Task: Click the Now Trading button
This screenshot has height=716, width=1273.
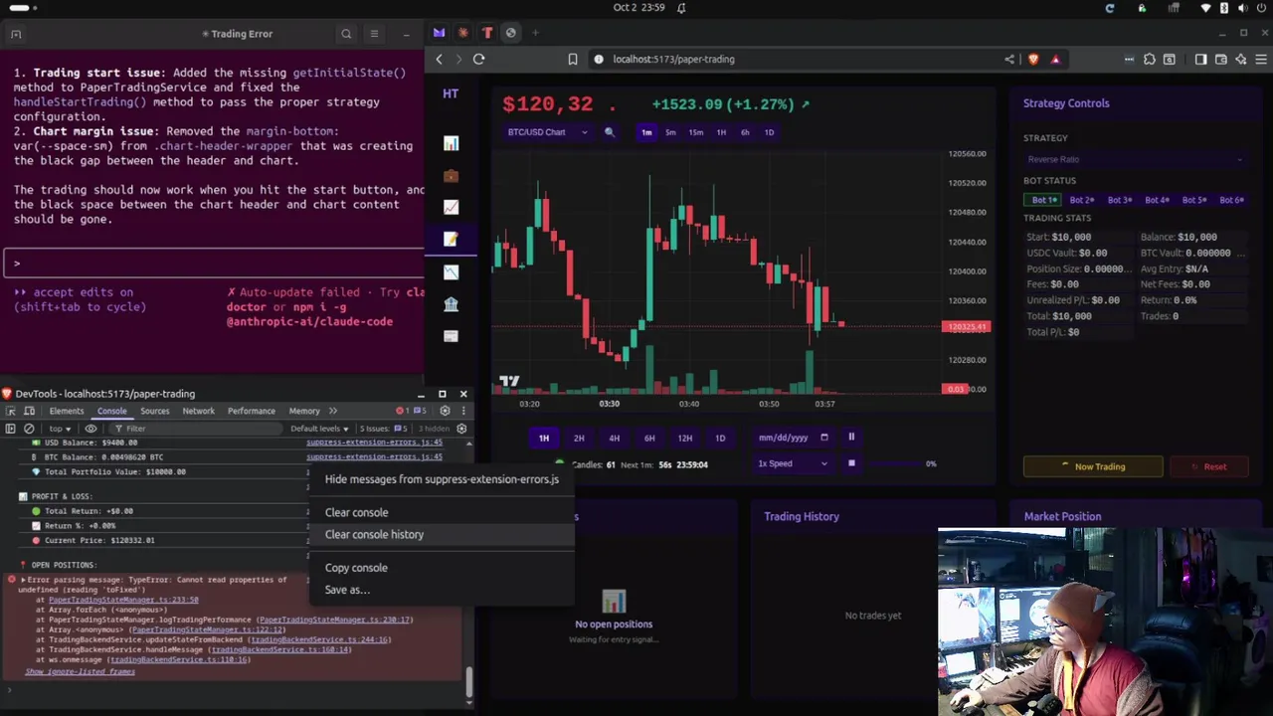Action: pos(1093,466)
